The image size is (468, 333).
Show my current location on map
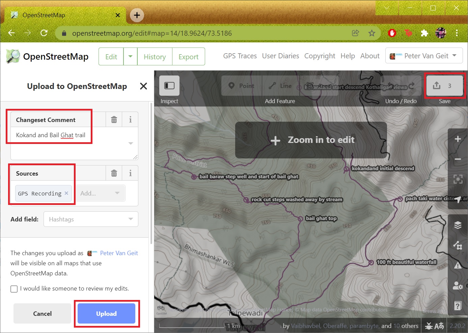click(x=458, y=200)
